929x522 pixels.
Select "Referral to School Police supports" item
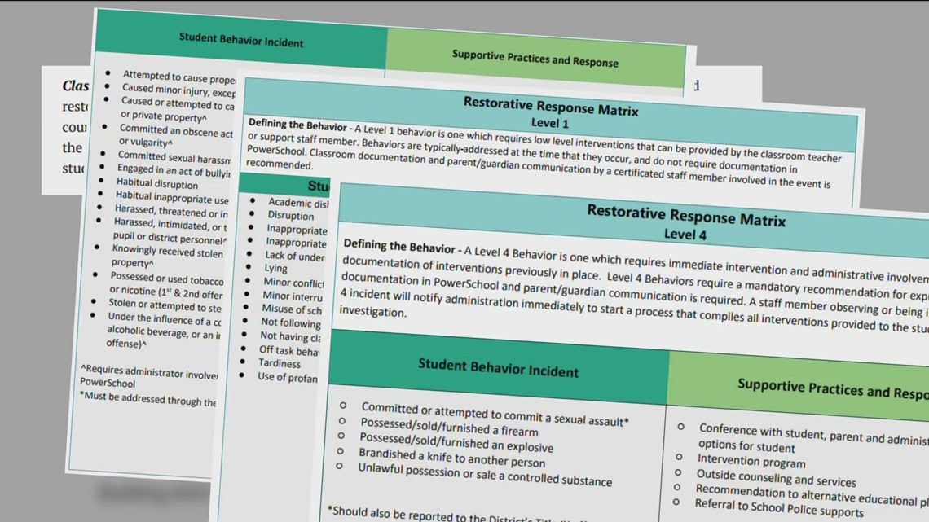tap(779, 507)
